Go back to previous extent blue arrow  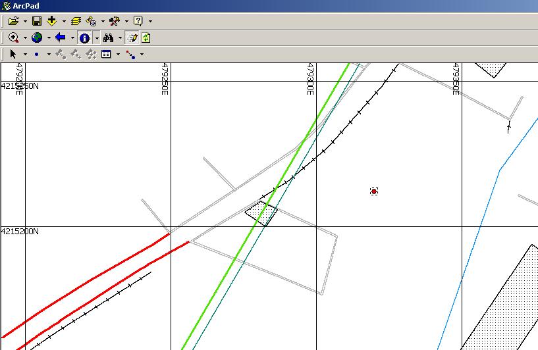point(61,37)
